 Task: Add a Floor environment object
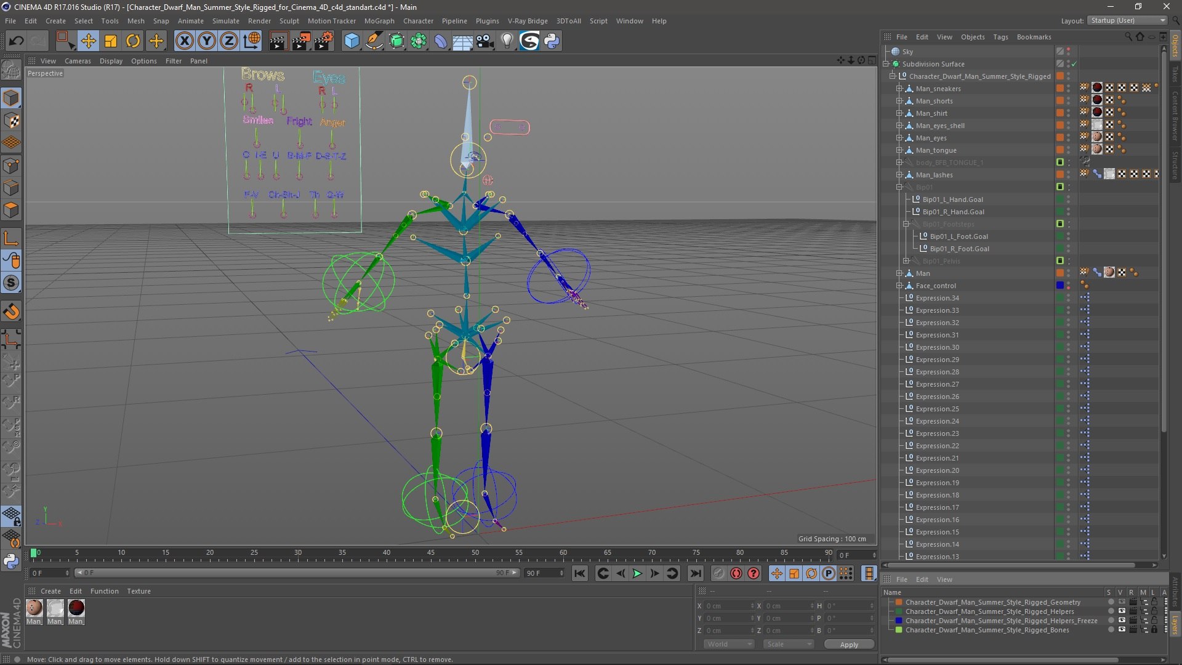pos(462,41)
